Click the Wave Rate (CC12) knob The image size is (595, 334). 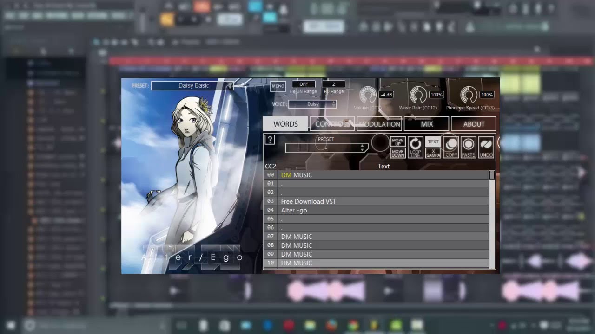click(418, 96)
